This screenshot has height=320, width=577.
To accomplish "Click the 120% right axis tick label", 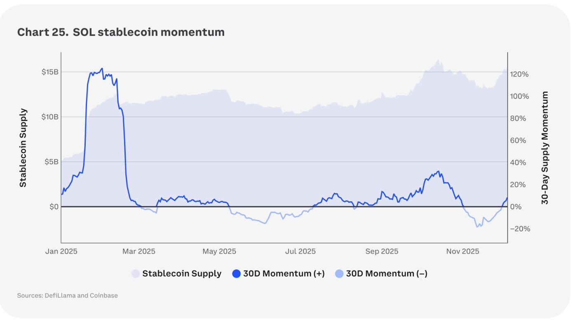I will point(519,74).
